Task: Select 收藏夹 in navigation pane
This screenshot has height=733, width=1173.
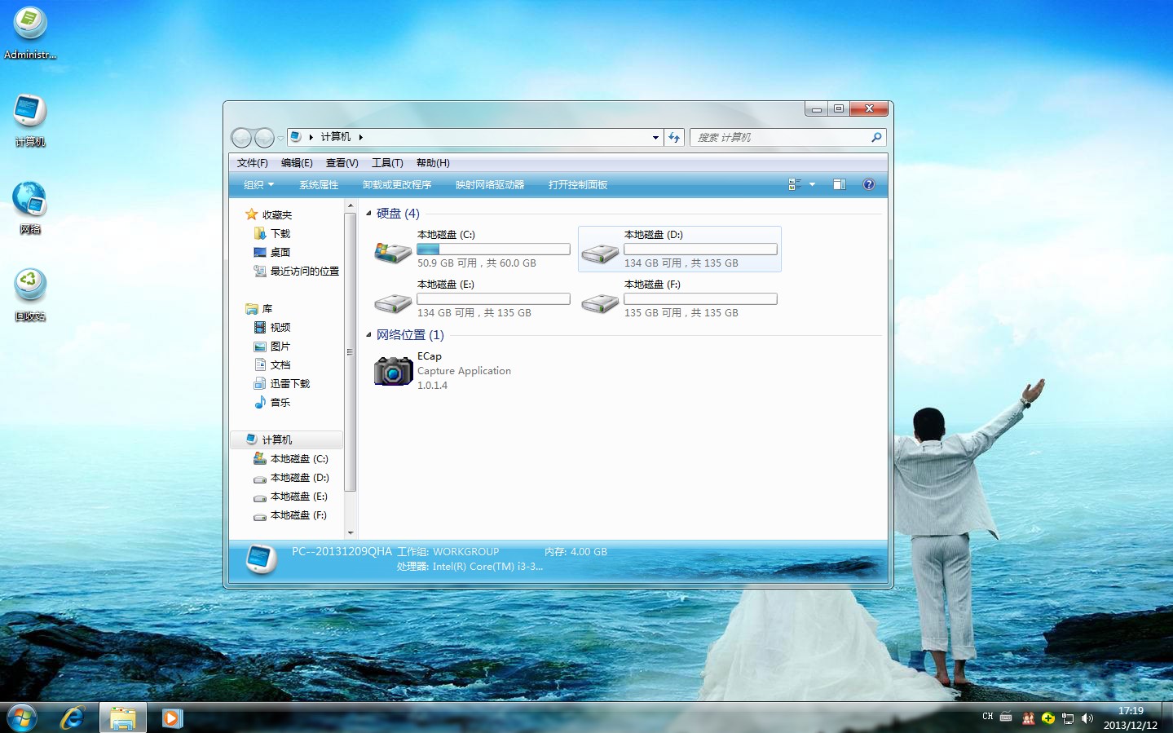Action: coord(276,215)
